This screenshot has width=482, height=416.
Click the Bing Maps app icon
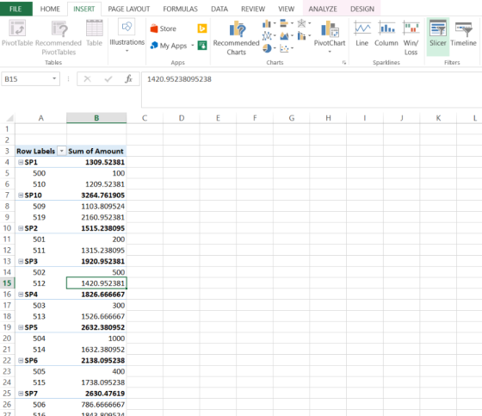[x=202, y=28]
